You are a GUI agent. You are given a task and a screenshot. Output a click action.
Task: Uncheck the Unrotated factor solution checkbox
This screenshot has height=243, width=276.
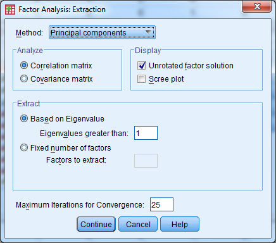141,65
